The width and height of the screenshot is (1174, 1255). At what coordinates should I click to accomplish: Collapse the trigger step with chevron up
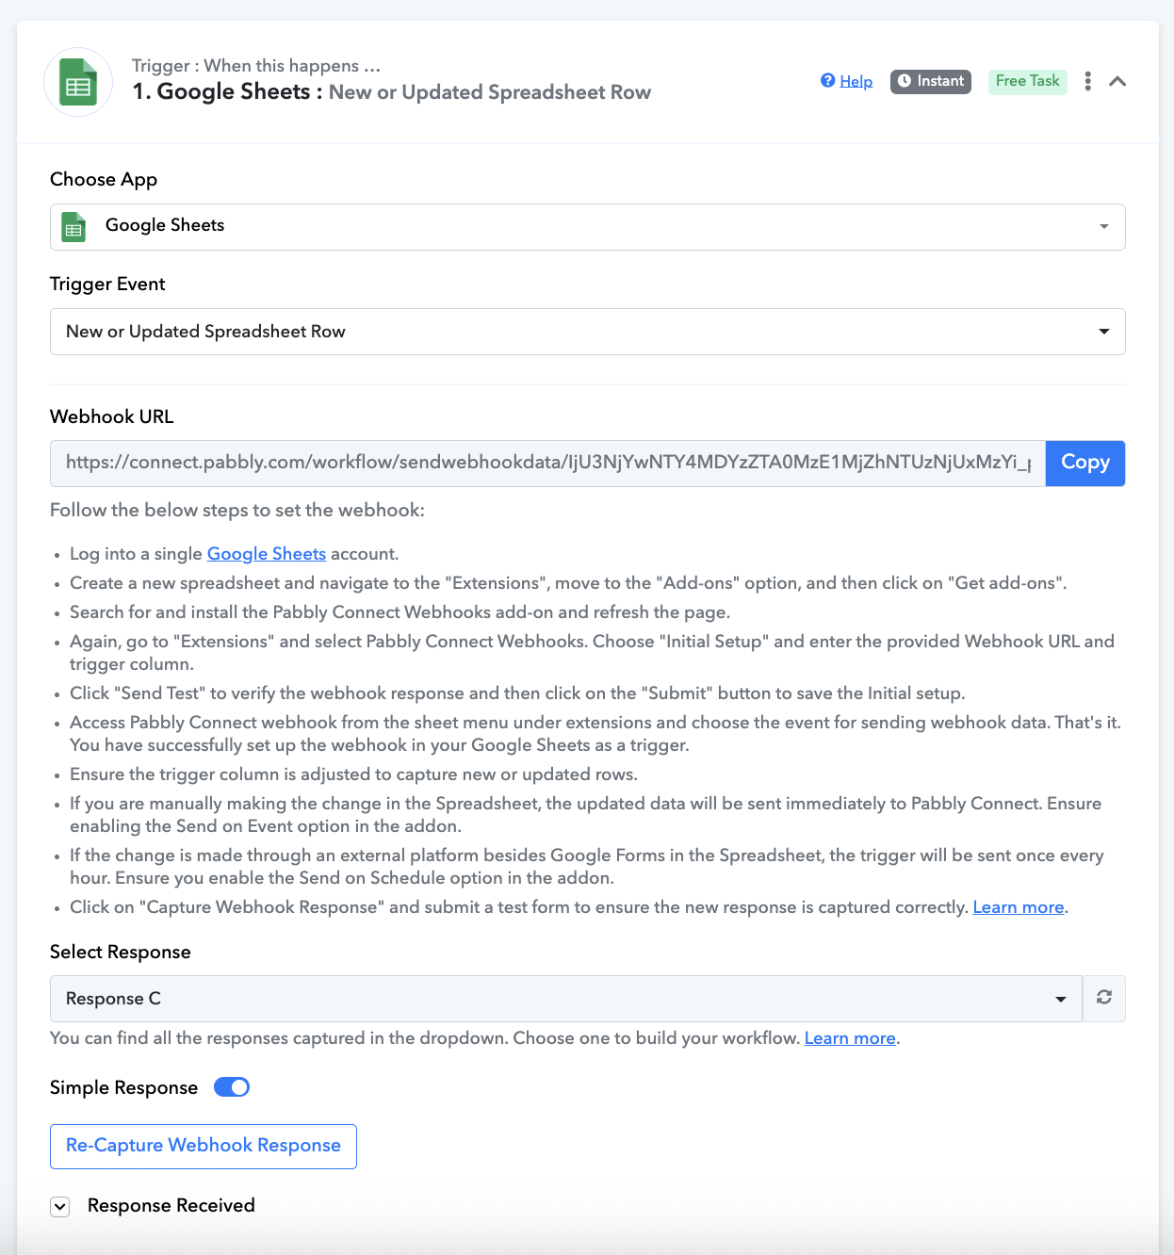(1117, 81)
